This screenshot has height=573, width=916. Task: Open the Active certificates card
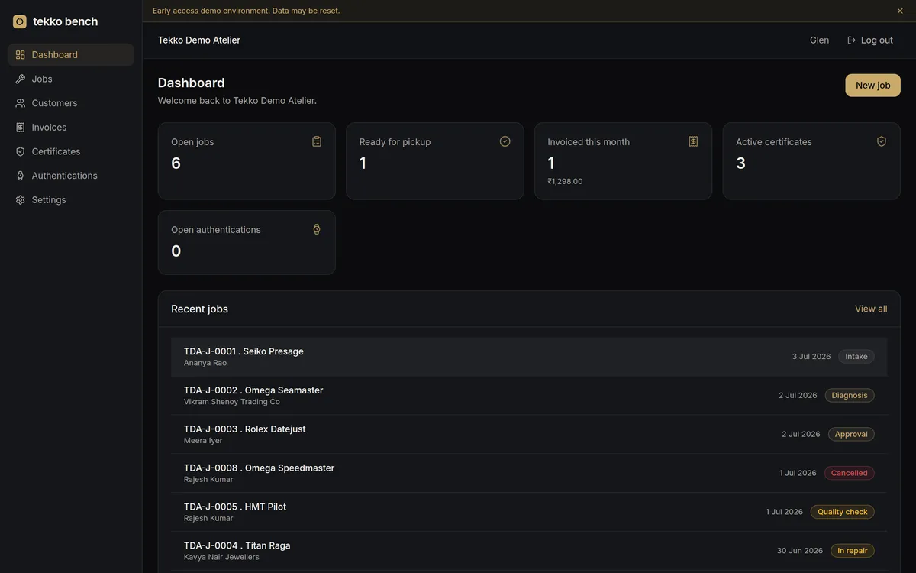click(x=811, y=161)
